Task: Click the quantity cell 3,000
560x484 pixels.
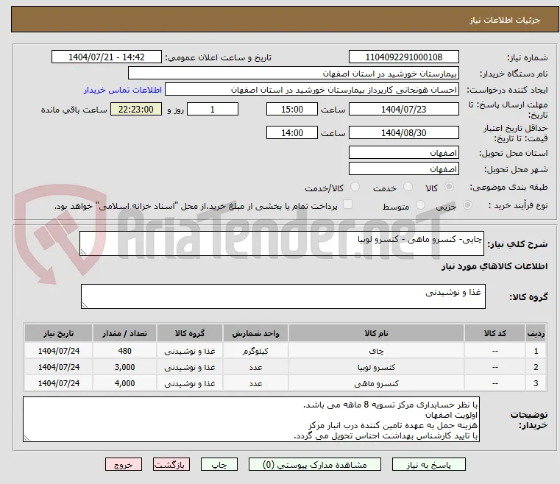Action: click(x=124, y=367)
